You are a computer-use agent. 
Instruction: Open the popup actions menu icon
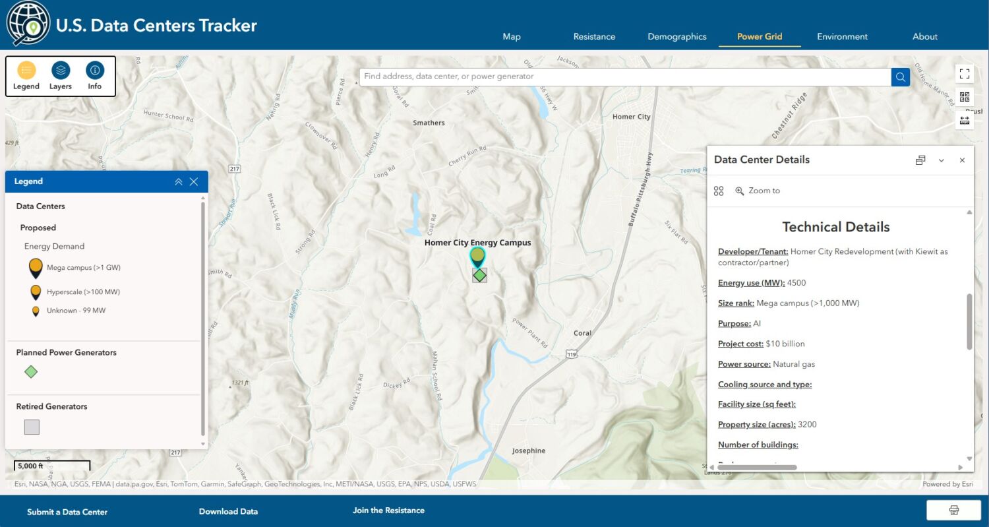[x=719, y=191]
